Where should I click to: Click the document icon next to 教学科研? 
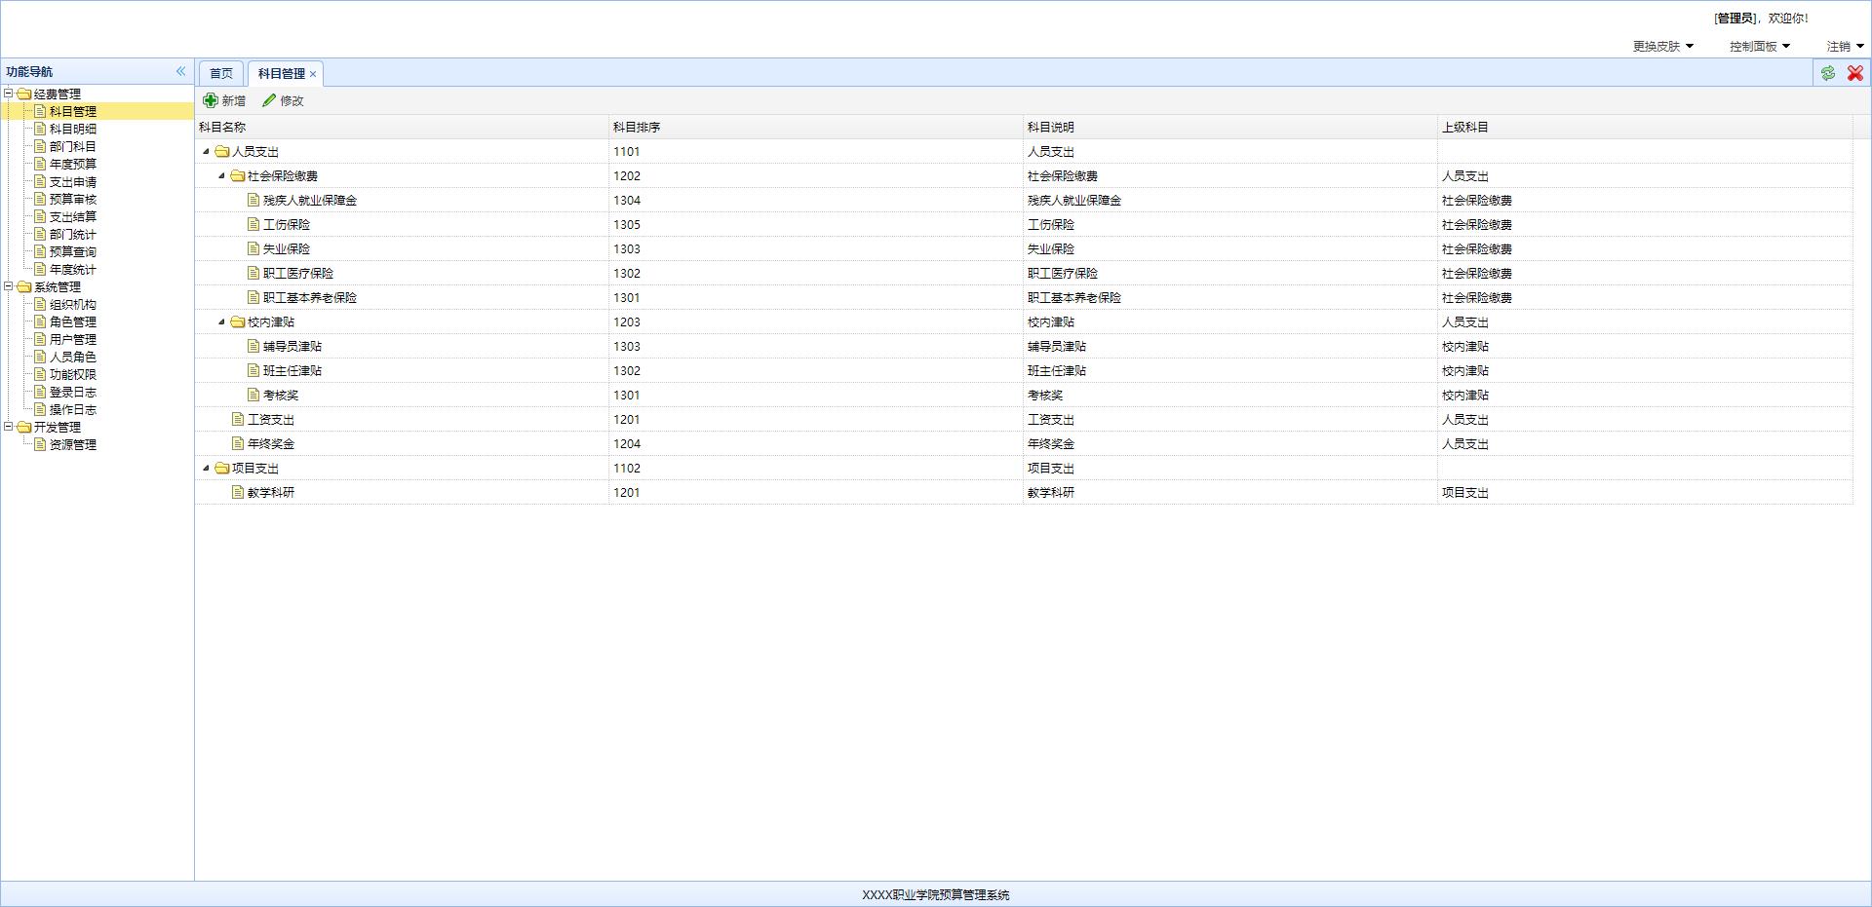[238, 492]
